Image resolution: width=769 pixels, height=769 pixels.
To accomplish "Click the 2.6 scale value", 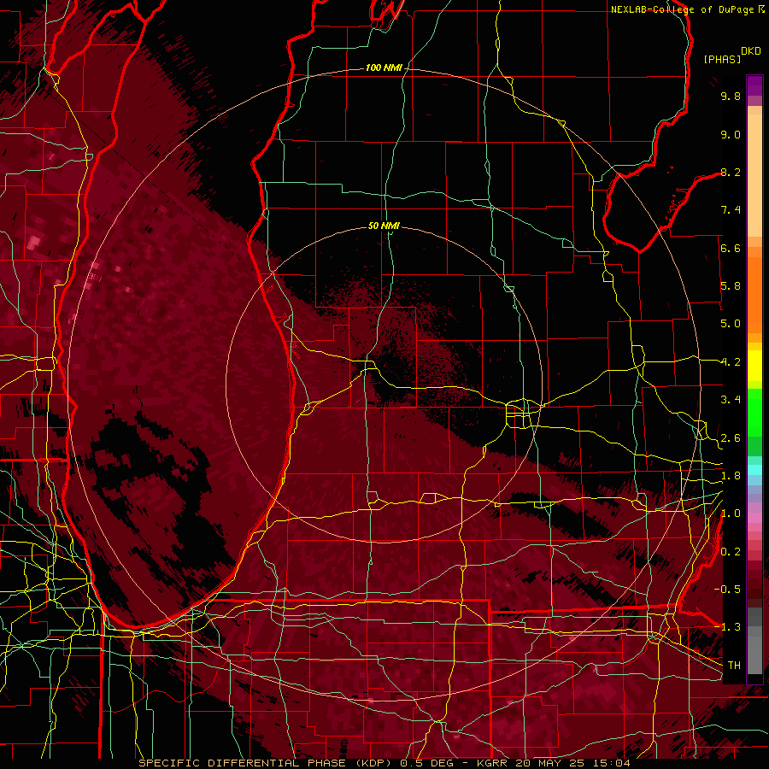I will 731,438.
